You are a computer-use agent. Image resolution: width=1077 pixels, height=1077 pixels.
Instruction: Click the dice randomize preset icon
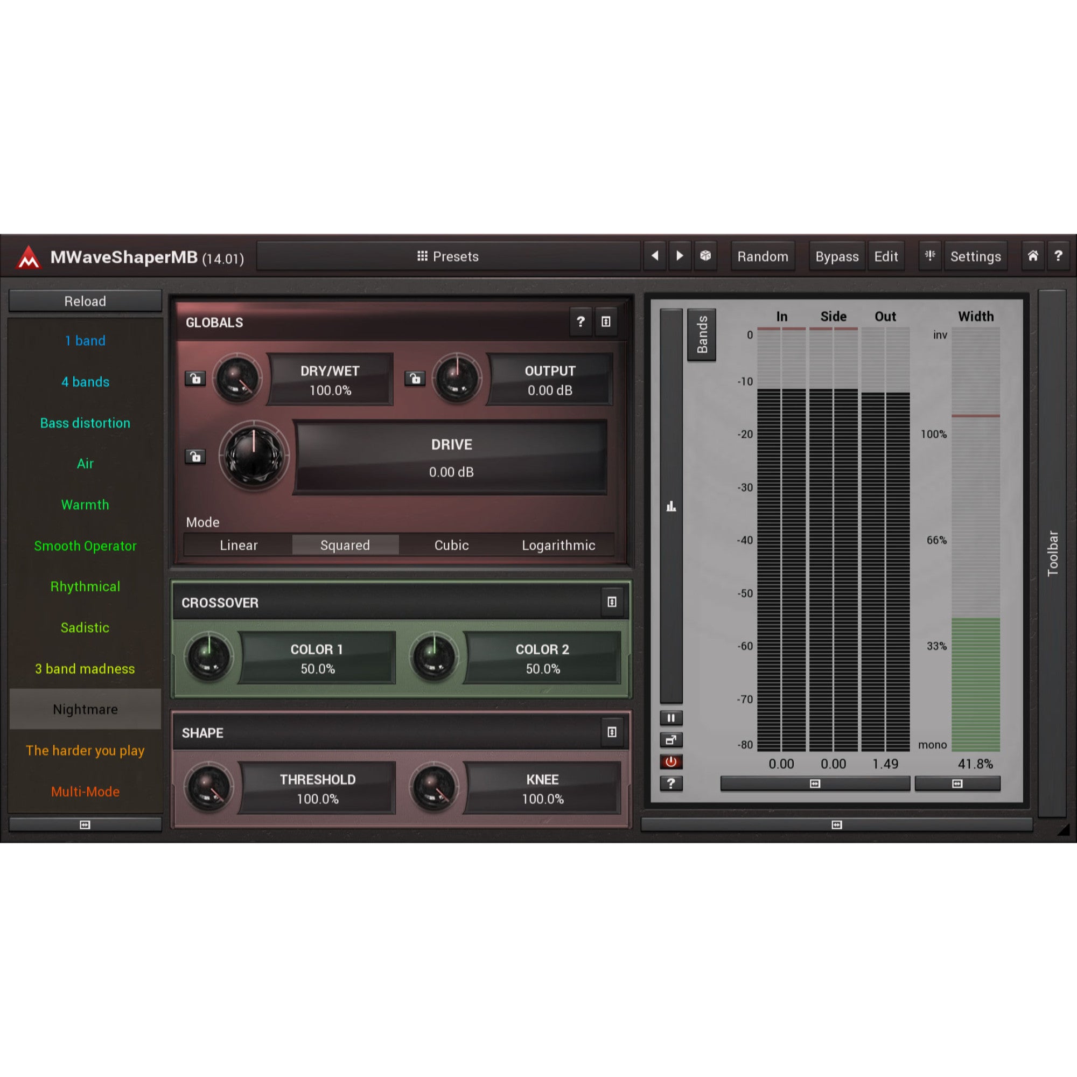click(x=705, y=256)
